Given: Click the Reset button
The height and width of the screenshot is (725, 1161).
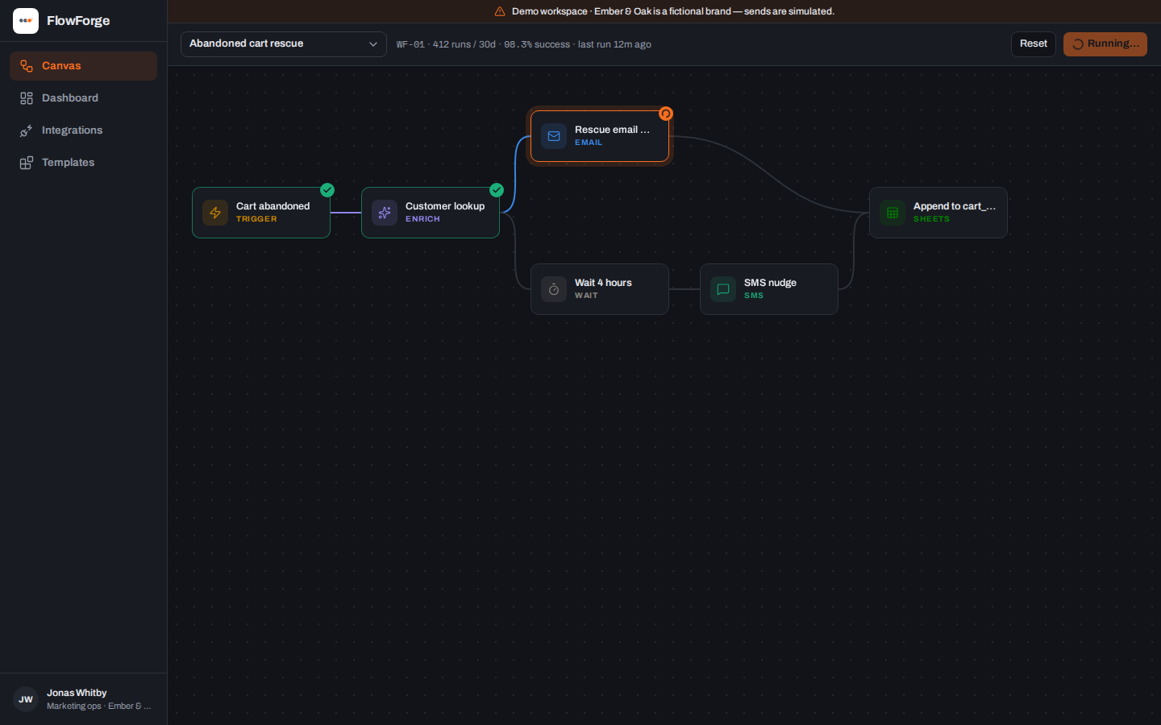Looking at the screenshot, I should point(1034,44).
